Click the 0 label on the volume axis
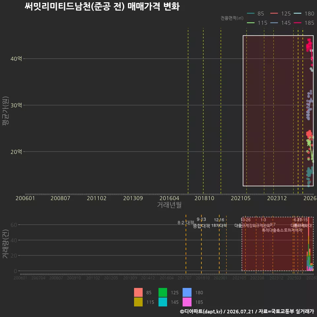The image size is (317, 317). pyautogui.click(x=16, y=271)
